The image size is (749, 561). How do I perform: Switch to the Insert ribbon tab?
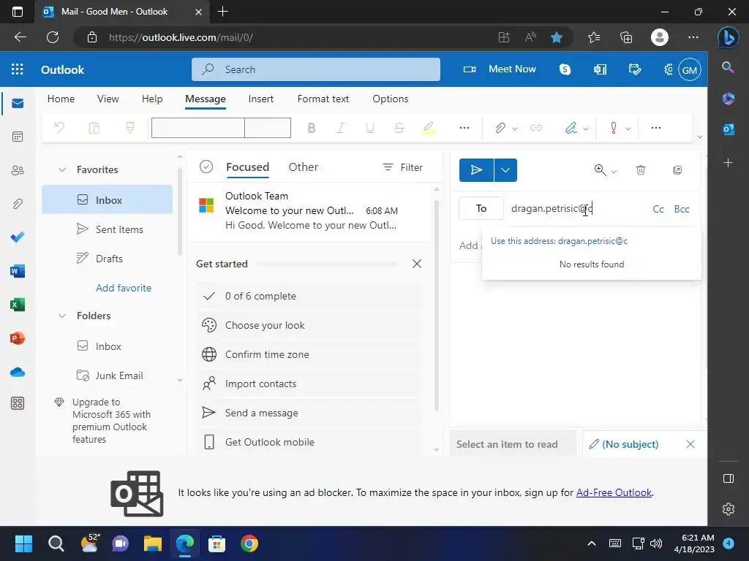tap(261, 99)
